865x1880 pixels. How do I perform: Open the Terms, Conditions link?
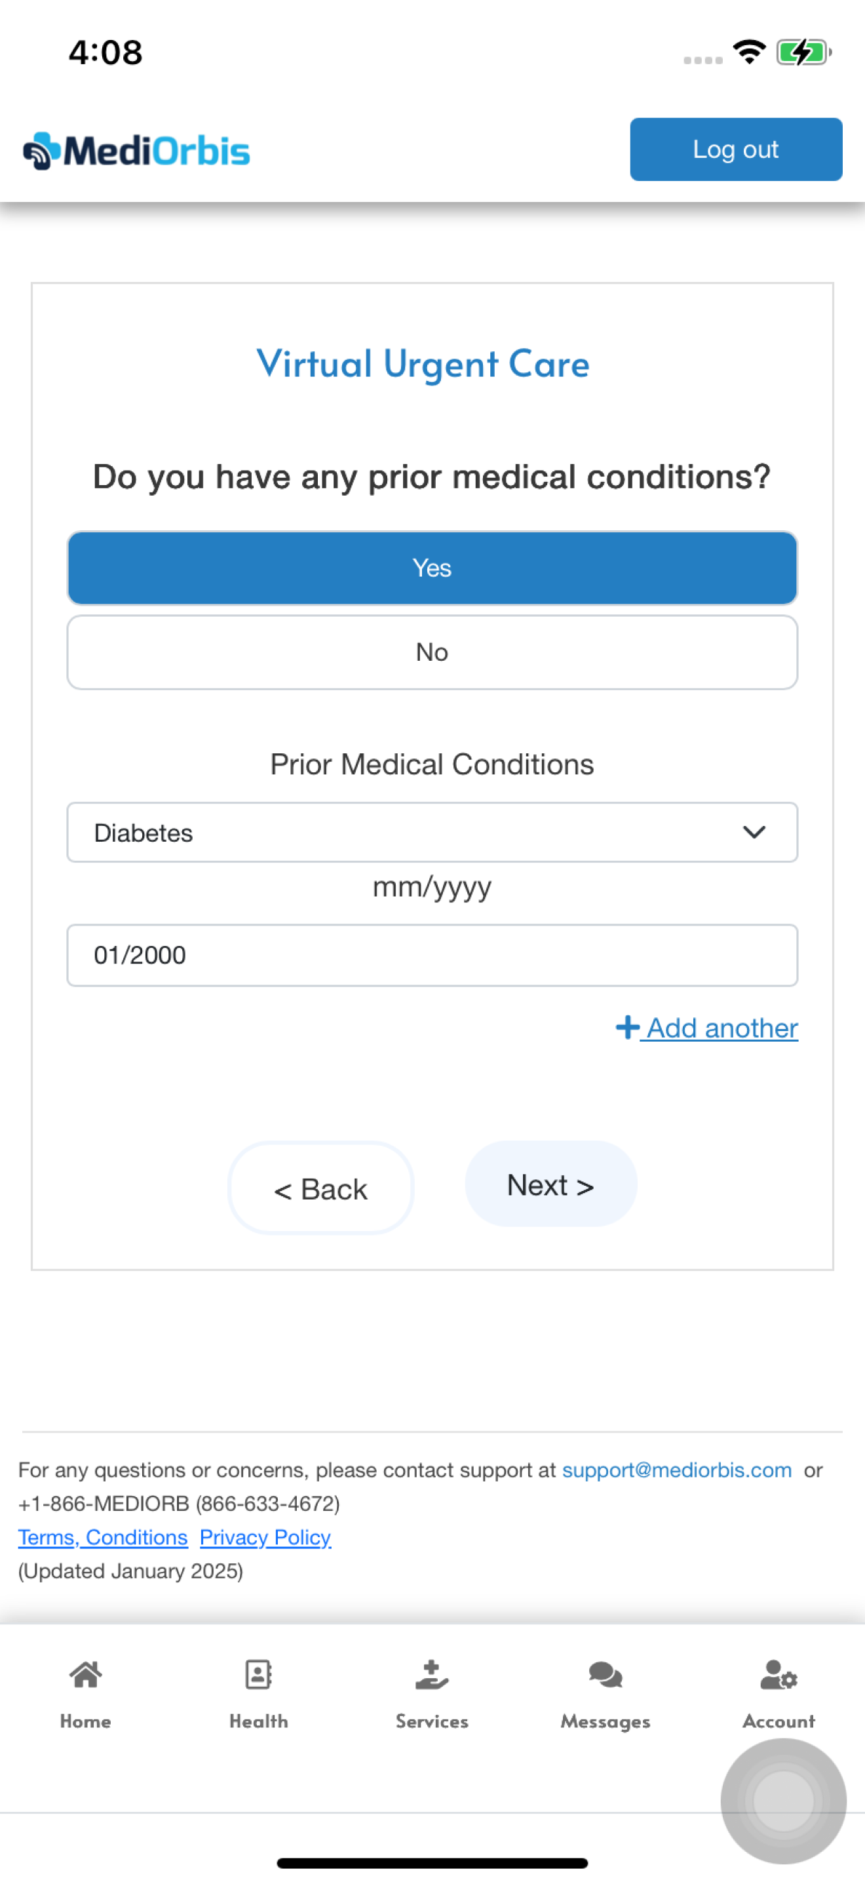[x=103, y=1537]
